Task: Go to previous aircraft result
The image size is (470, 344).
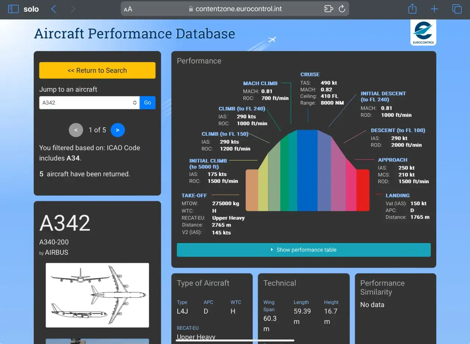Action: pyautogui.click(x=76, y=130)
